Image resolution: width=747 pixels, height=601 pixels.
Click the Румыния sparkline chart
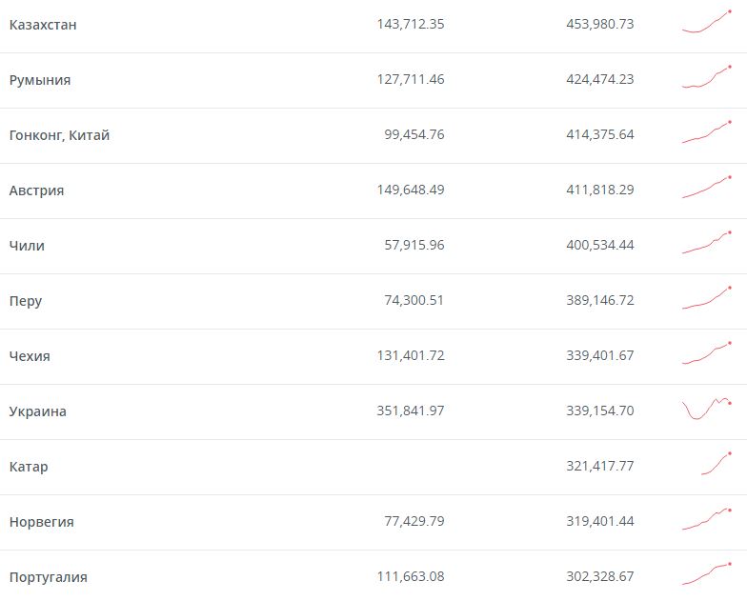point(707,76)
